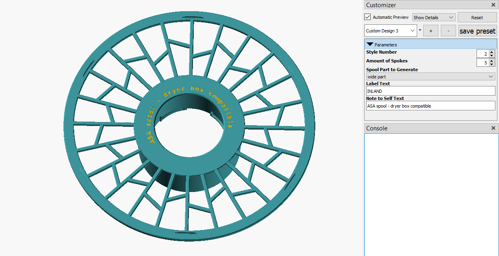
Task: Add a new preset with the plus button
Action: click(431, 31)
